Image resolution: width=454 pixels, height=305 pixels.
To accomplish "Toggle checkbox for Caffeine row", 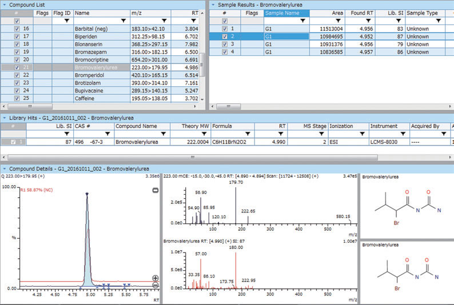I will coord(17,98).
